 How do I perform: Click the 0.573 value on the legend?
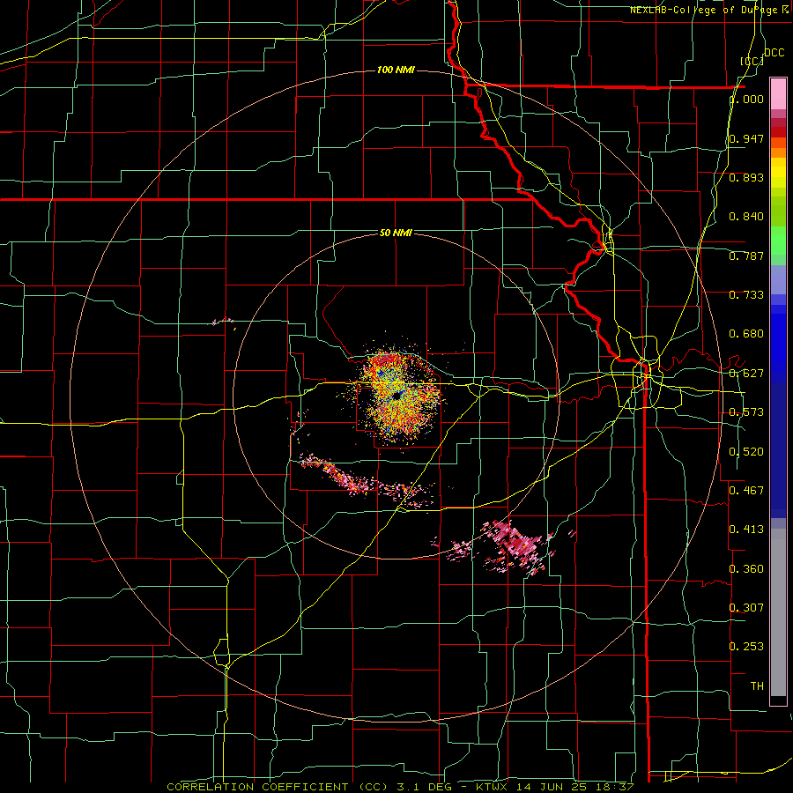pos(746,412)
